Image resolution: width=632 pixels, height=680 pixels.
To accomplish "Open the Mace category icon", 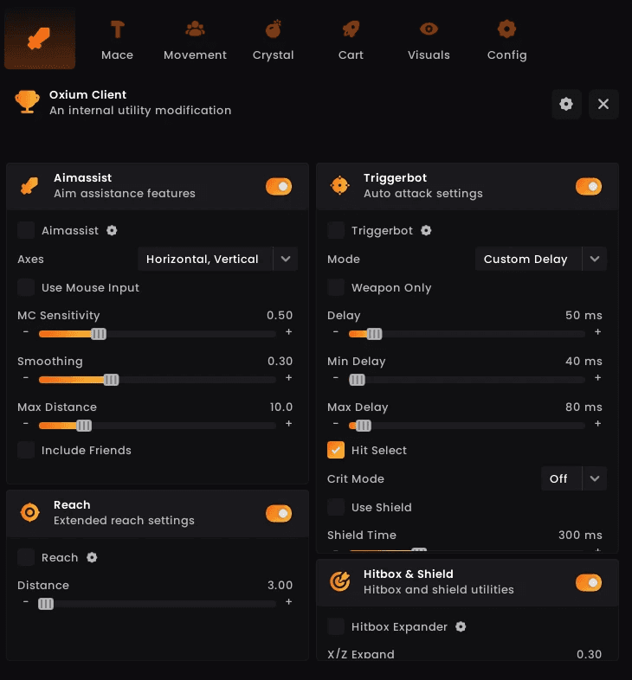I will [x=117, y=30].
